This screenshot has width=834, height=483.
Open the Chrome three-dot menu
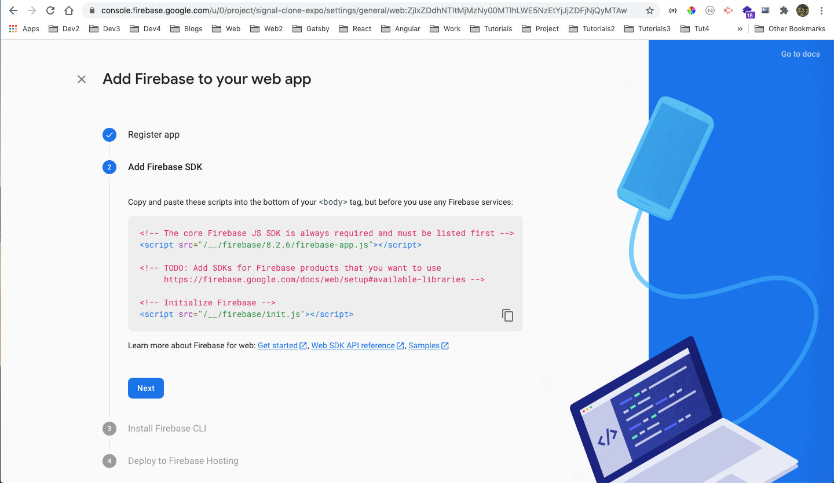click(x=821, y=10)
